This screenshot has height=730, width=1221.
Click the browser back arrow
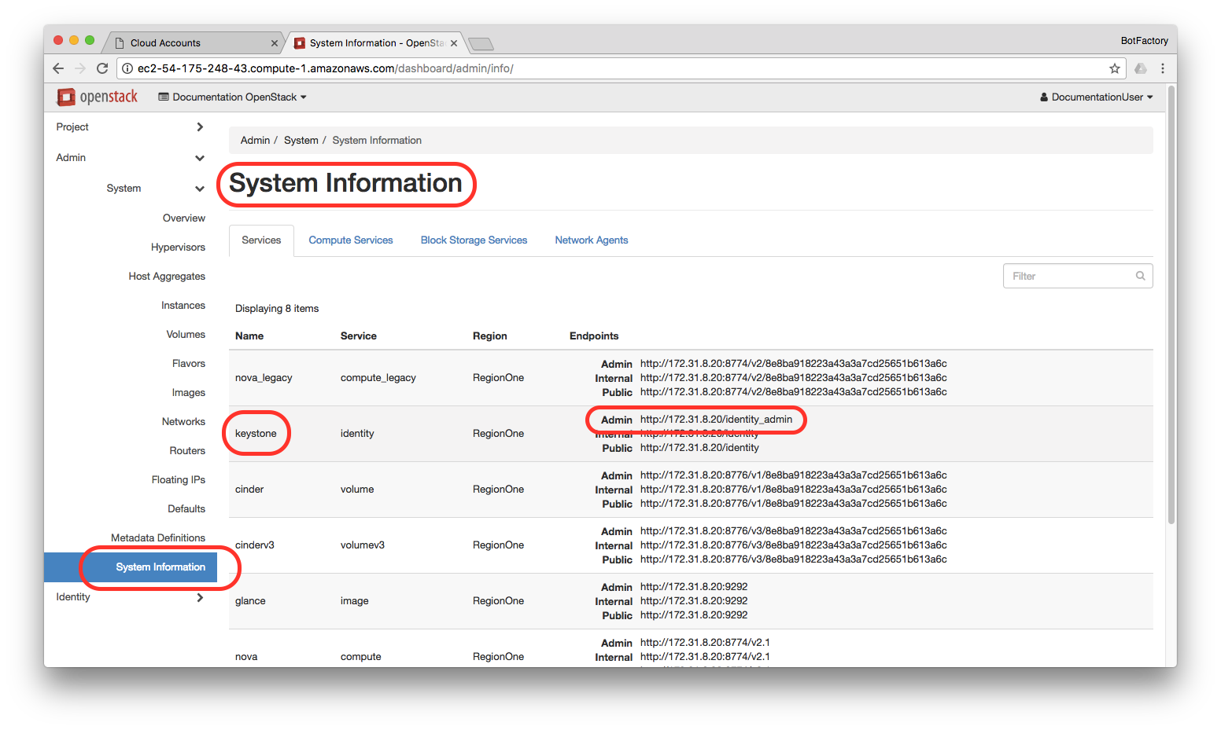(x=58, y=68)
